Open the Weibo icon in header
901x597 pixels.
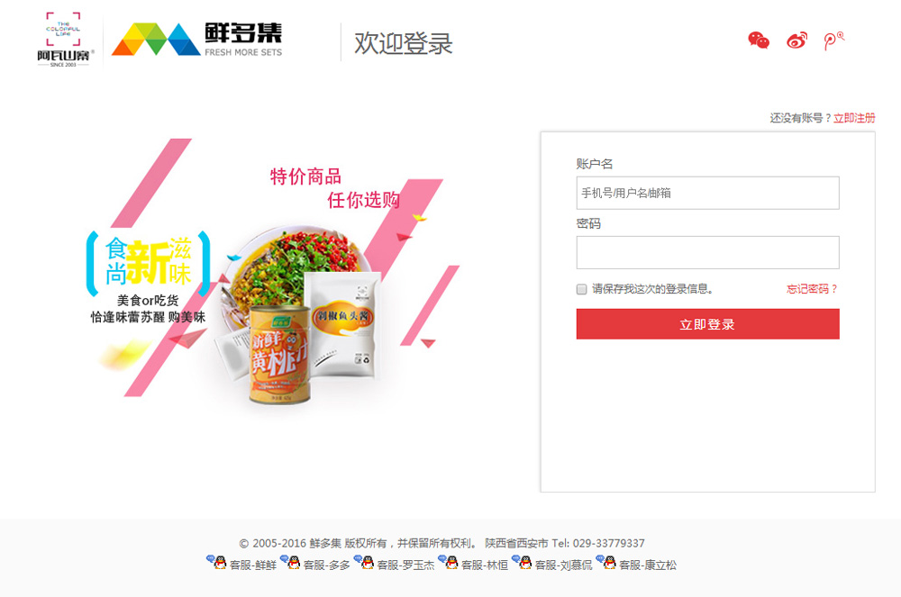pos(797,41)
